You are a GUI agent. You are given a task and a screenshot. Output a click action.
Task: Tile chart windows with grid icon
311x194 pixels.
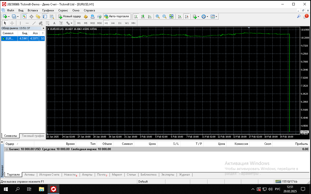[x=171, y=17]
